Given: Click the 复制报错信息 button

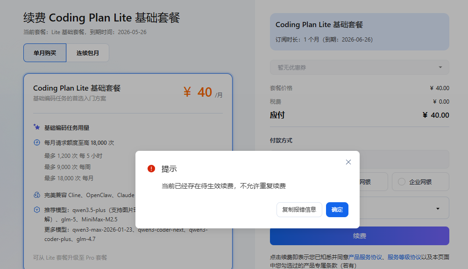Looking at the screenshot, I should pyautogui.click(x=299, y=210).
